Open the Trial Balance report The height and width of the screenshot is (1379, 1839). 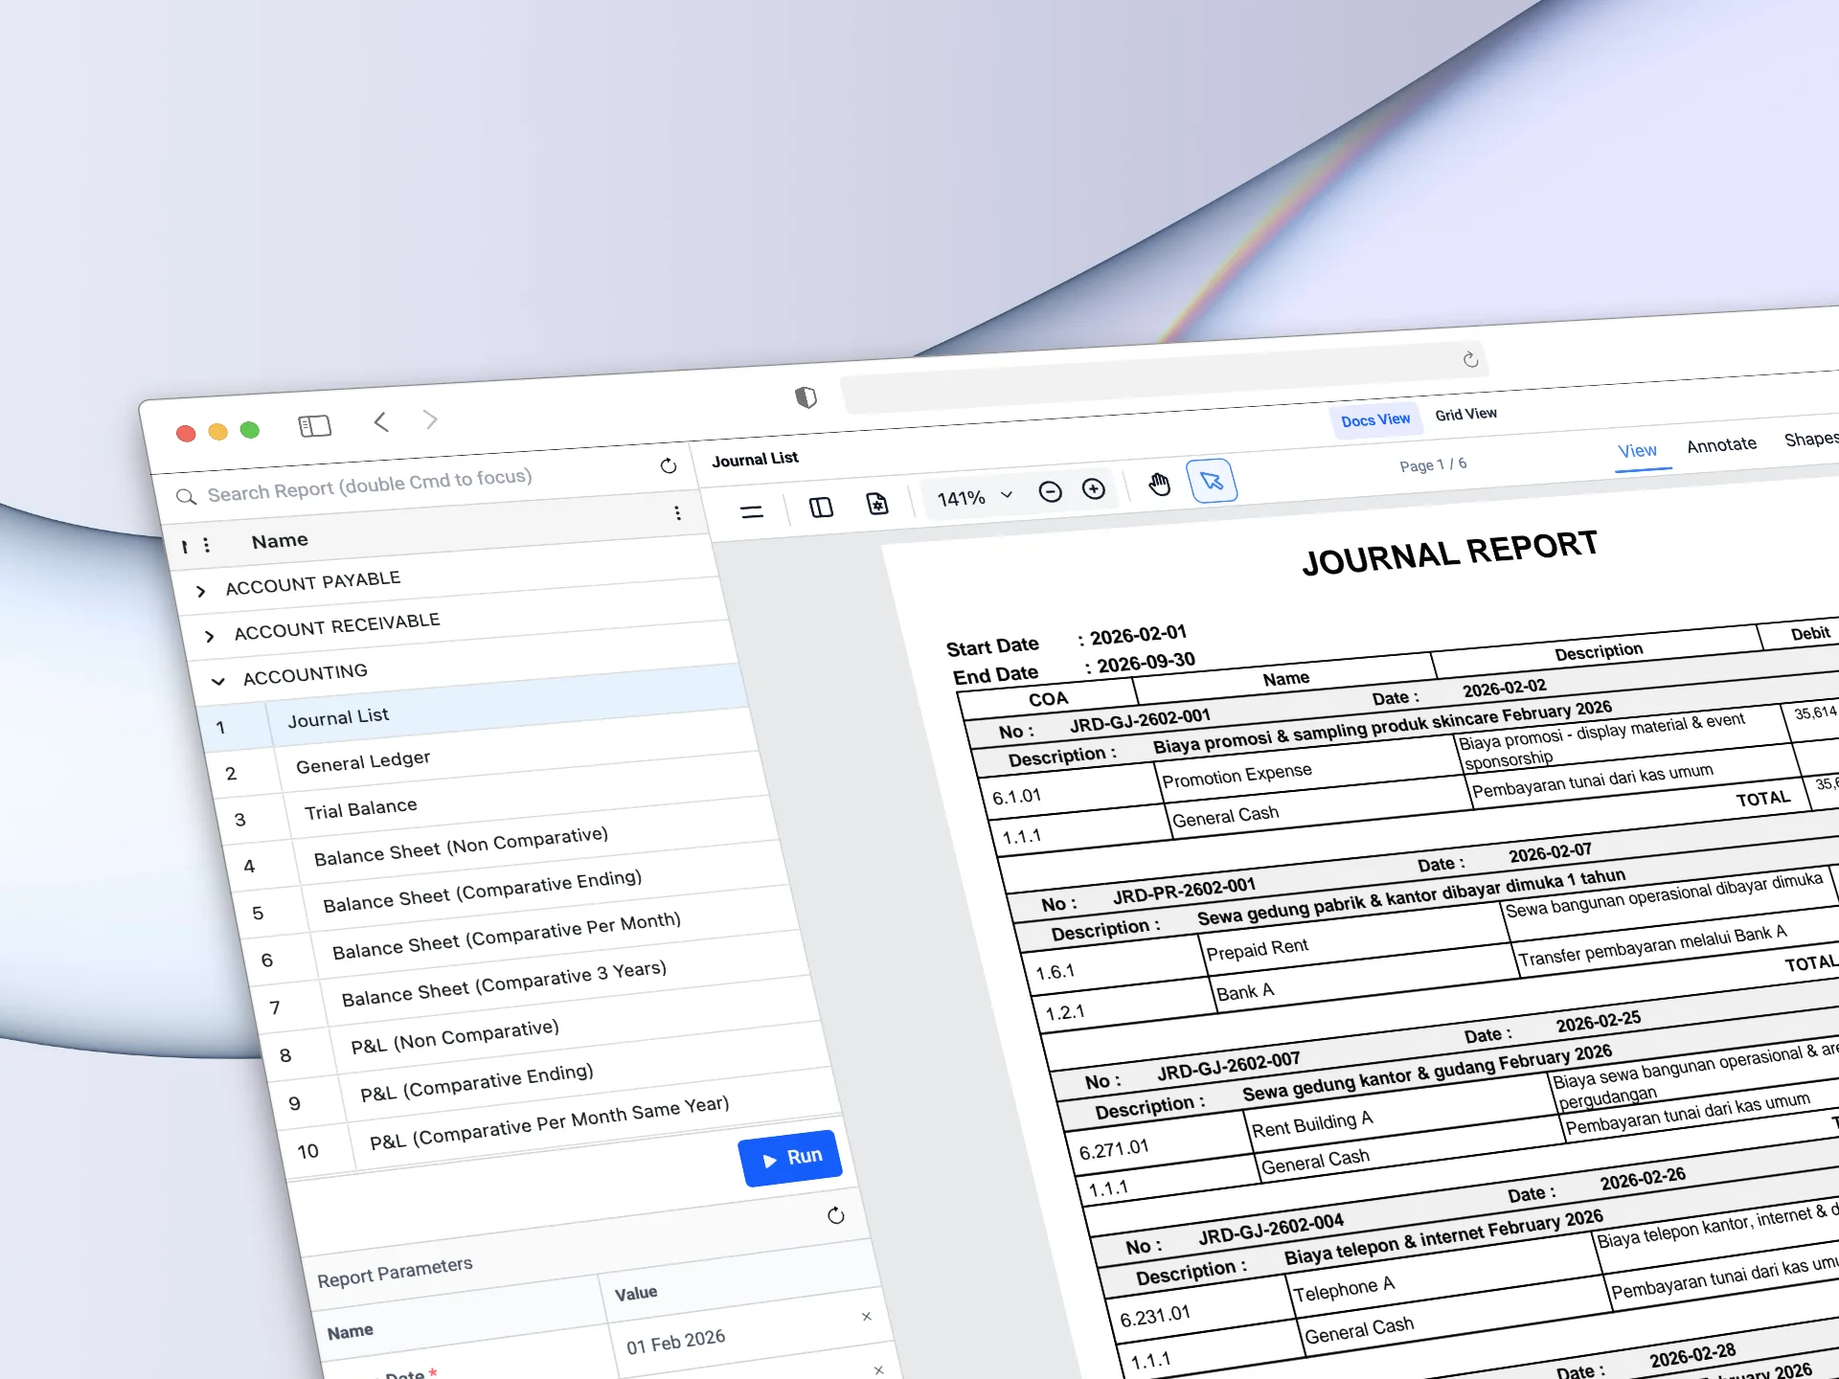pos(360,809)
